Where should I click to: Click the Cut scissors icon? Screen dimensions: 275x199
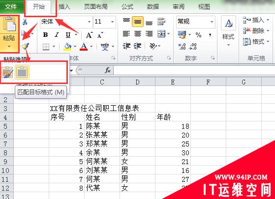click(25, 22)
